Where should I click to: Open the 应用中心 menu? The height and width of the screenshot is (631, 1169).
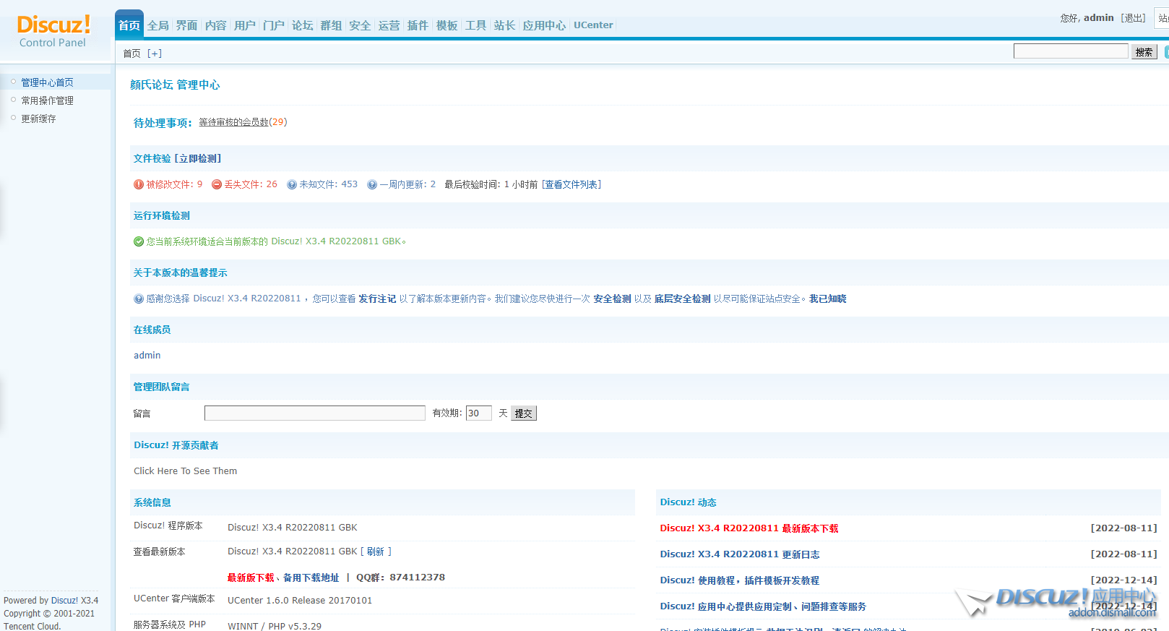[545, 25]
